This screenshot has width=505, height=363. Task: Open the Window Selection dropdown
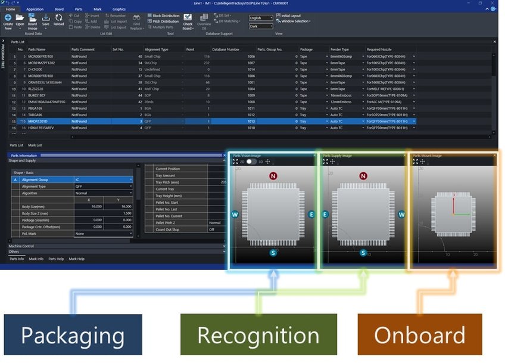click(x=294, y=21)
